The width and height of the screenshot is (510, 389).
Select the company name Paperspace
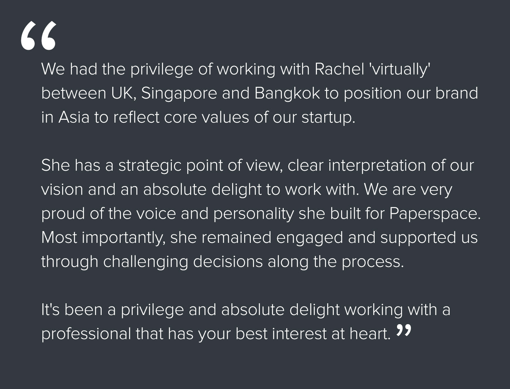coord(435,214)
